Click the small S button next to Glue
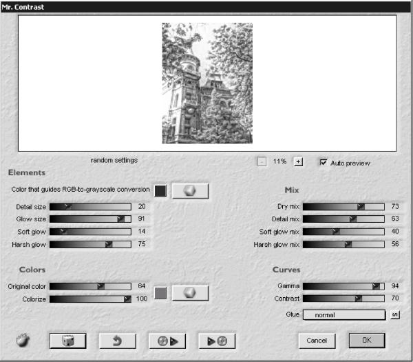 395,315
